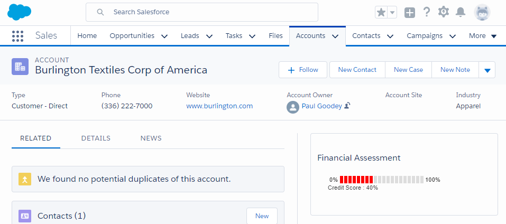Show more actions dropdown arrow
Image resolution: width=506 pixels, height=224 pixels.
pyautogui.click(x=487, y=70)
